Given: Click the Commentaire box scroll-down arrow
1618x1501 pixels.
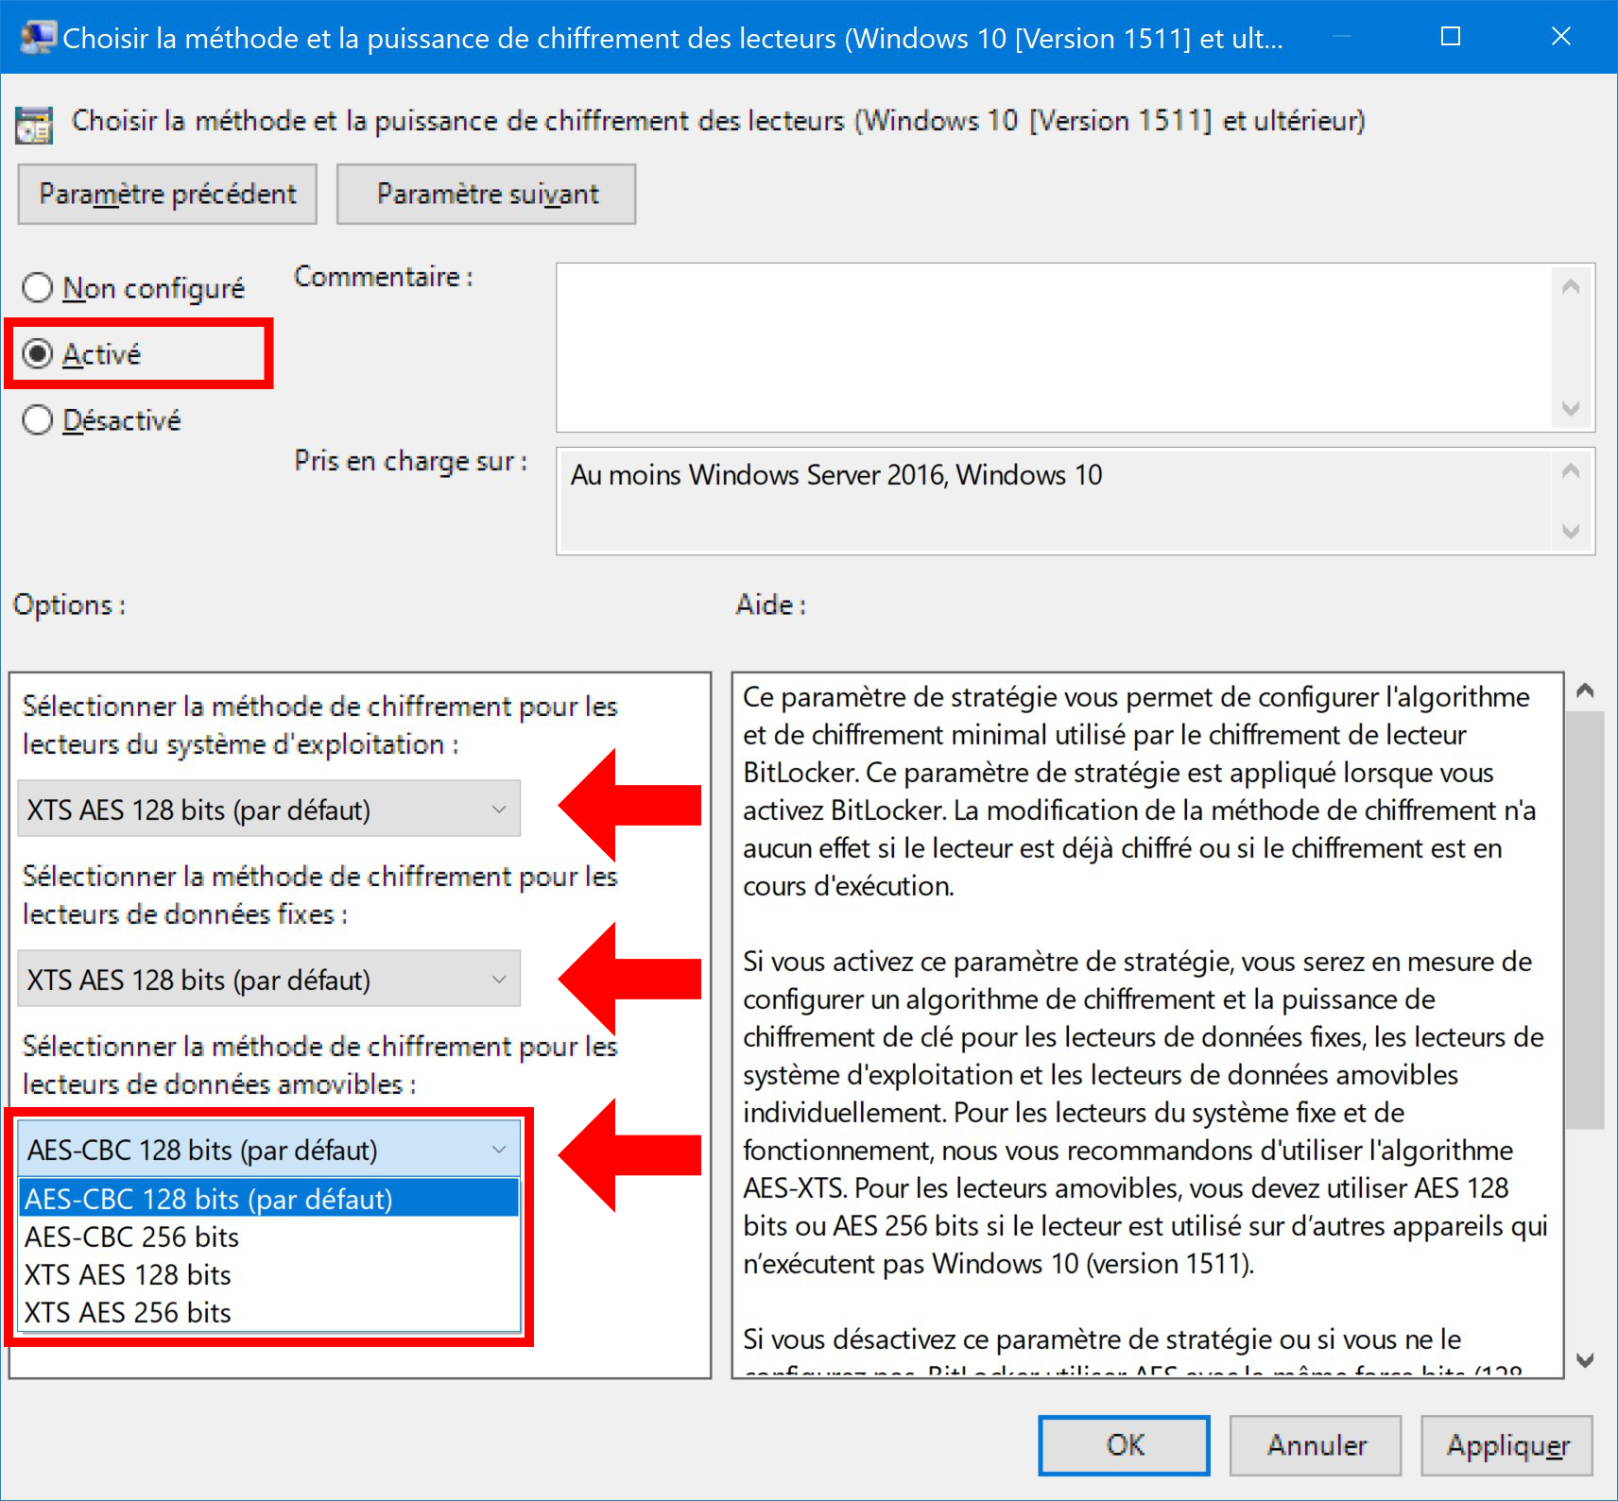Looking at the screenshot, I should 1571,408.
